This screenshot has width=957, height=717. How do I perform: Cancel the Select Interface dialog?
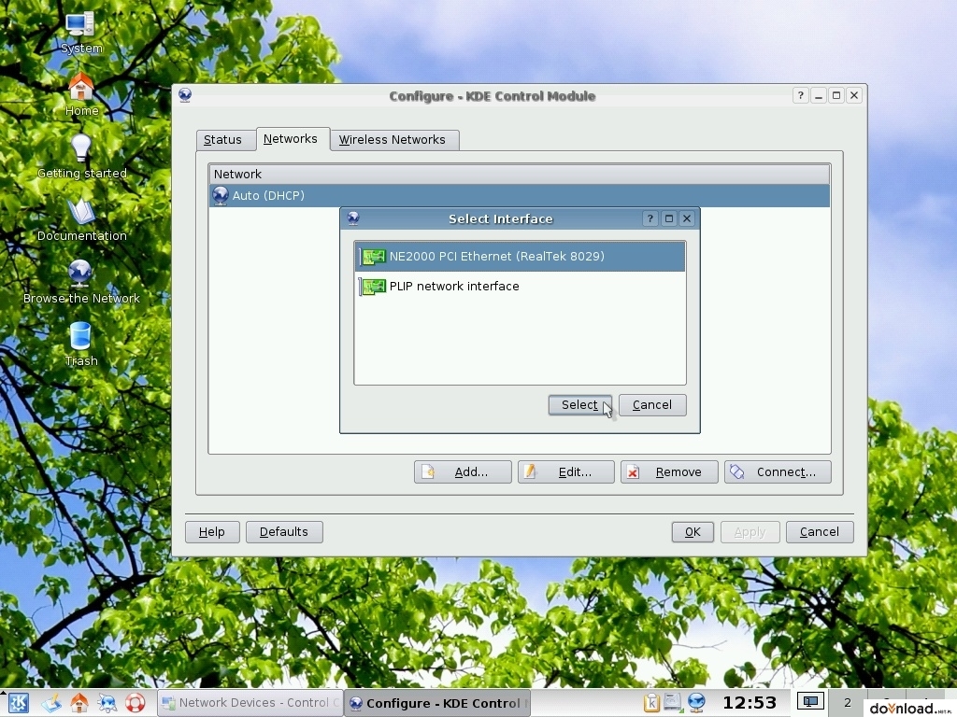(x=651, y=405)
